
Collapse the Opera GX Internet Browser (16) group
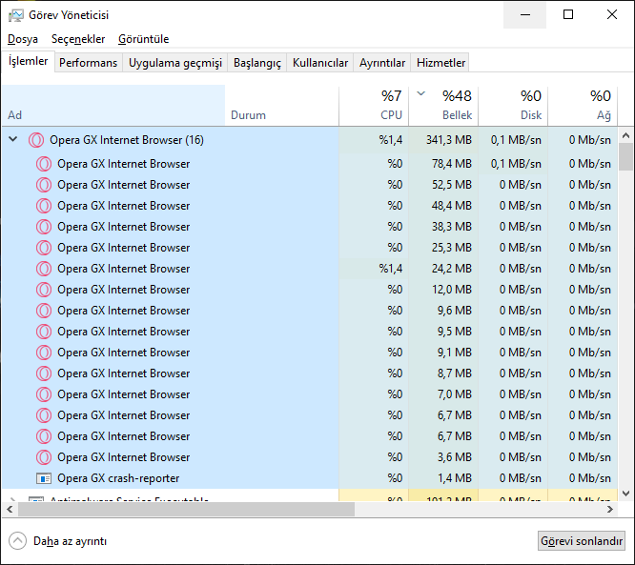pyautogui.click(x=13, y=140)
